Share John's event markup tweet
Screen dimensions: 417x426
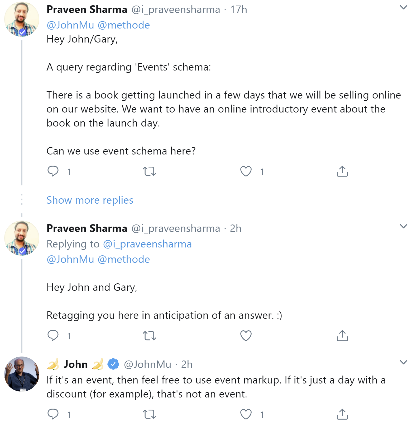[x=342, y=414]
